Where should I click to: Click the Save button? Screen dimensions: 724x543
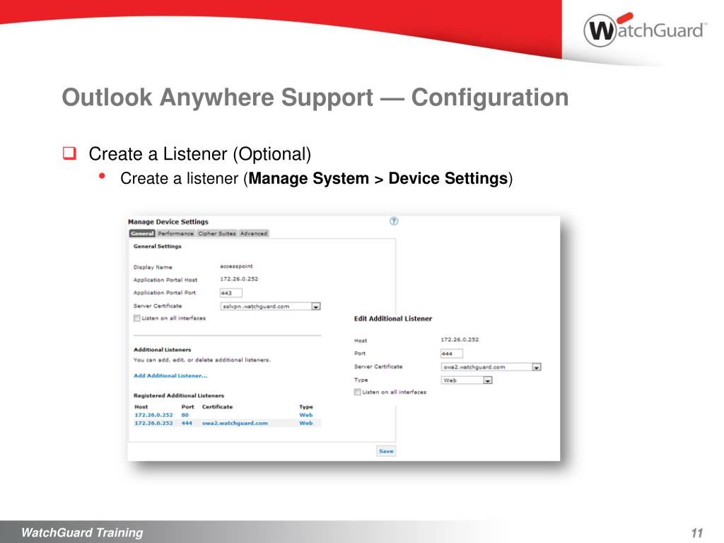pos(386,451)
